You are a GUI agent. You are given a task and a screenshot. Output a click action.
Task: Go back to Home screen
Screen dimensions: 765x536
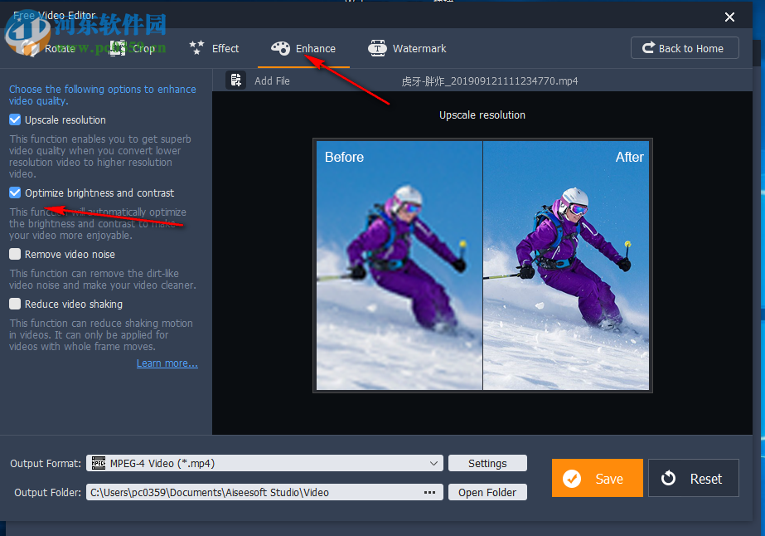(685, 47)
